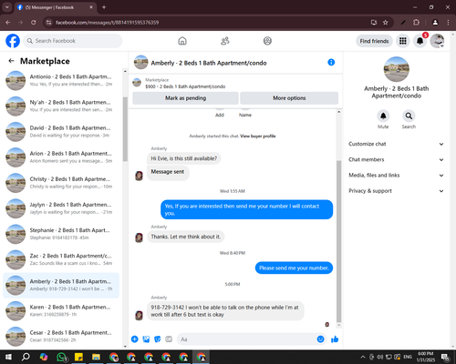Open Stephanie's apartment conversation
Viewport: 456px width, 364px height.
click(x=61, y=234)
